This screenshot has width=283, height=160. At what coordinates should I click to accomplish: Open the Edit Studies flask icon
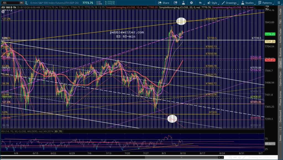(x=184, y=3)
